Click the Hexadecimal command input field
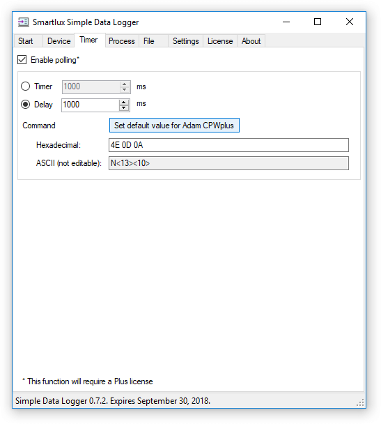 (x=228, y=145)
